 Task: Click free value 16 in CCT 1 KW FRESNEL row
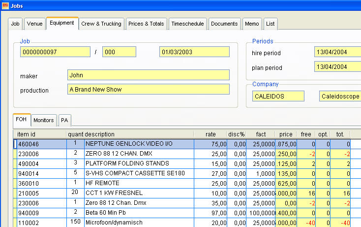tap(306, 193)
